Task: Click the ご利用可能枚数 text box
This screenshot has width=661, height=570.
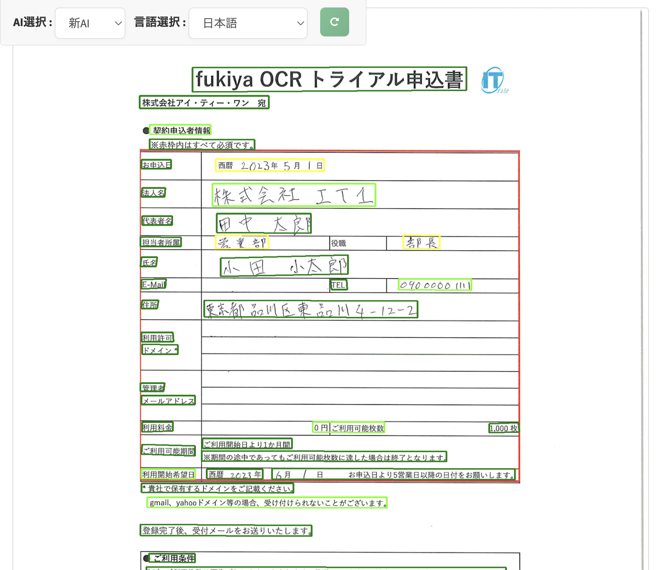Action: (x=358, y=427)
